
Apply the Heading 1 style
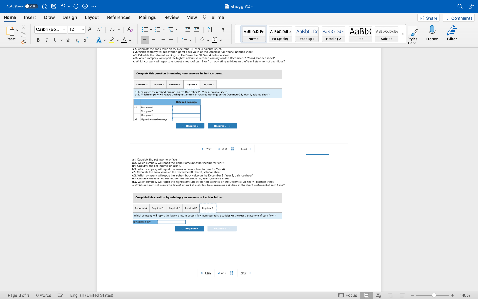pyautogui.click(x=307, y=34)
